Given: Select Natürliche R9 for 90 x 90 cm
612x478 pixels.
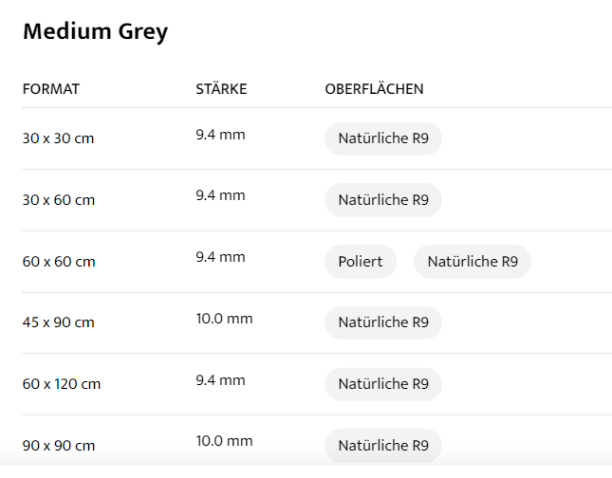Looking at the screenshot, I should [382, 445].
